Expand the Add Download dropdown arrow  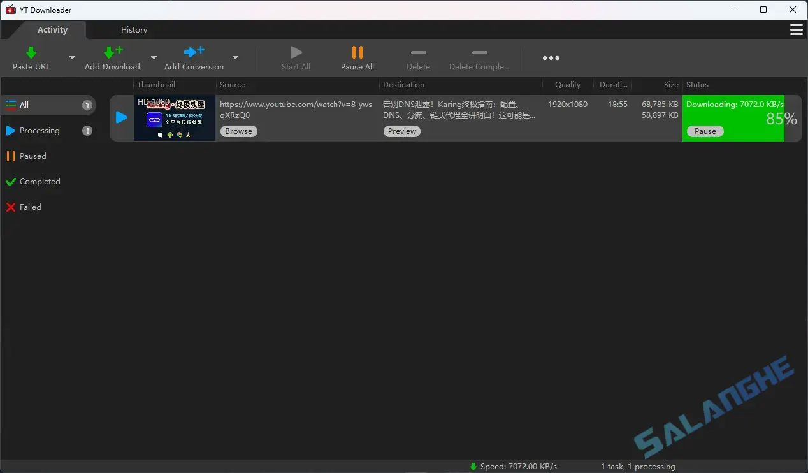point(153,57)
